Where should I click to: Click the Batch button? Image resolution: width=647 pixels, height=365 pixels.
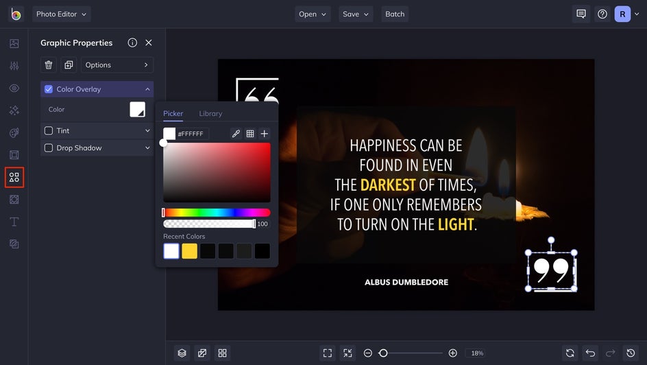point(395,14)
